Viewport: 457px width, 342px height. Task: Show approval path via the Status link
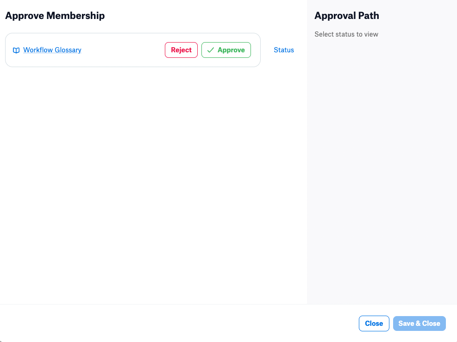pyautogui.click(x=284, y=50)
